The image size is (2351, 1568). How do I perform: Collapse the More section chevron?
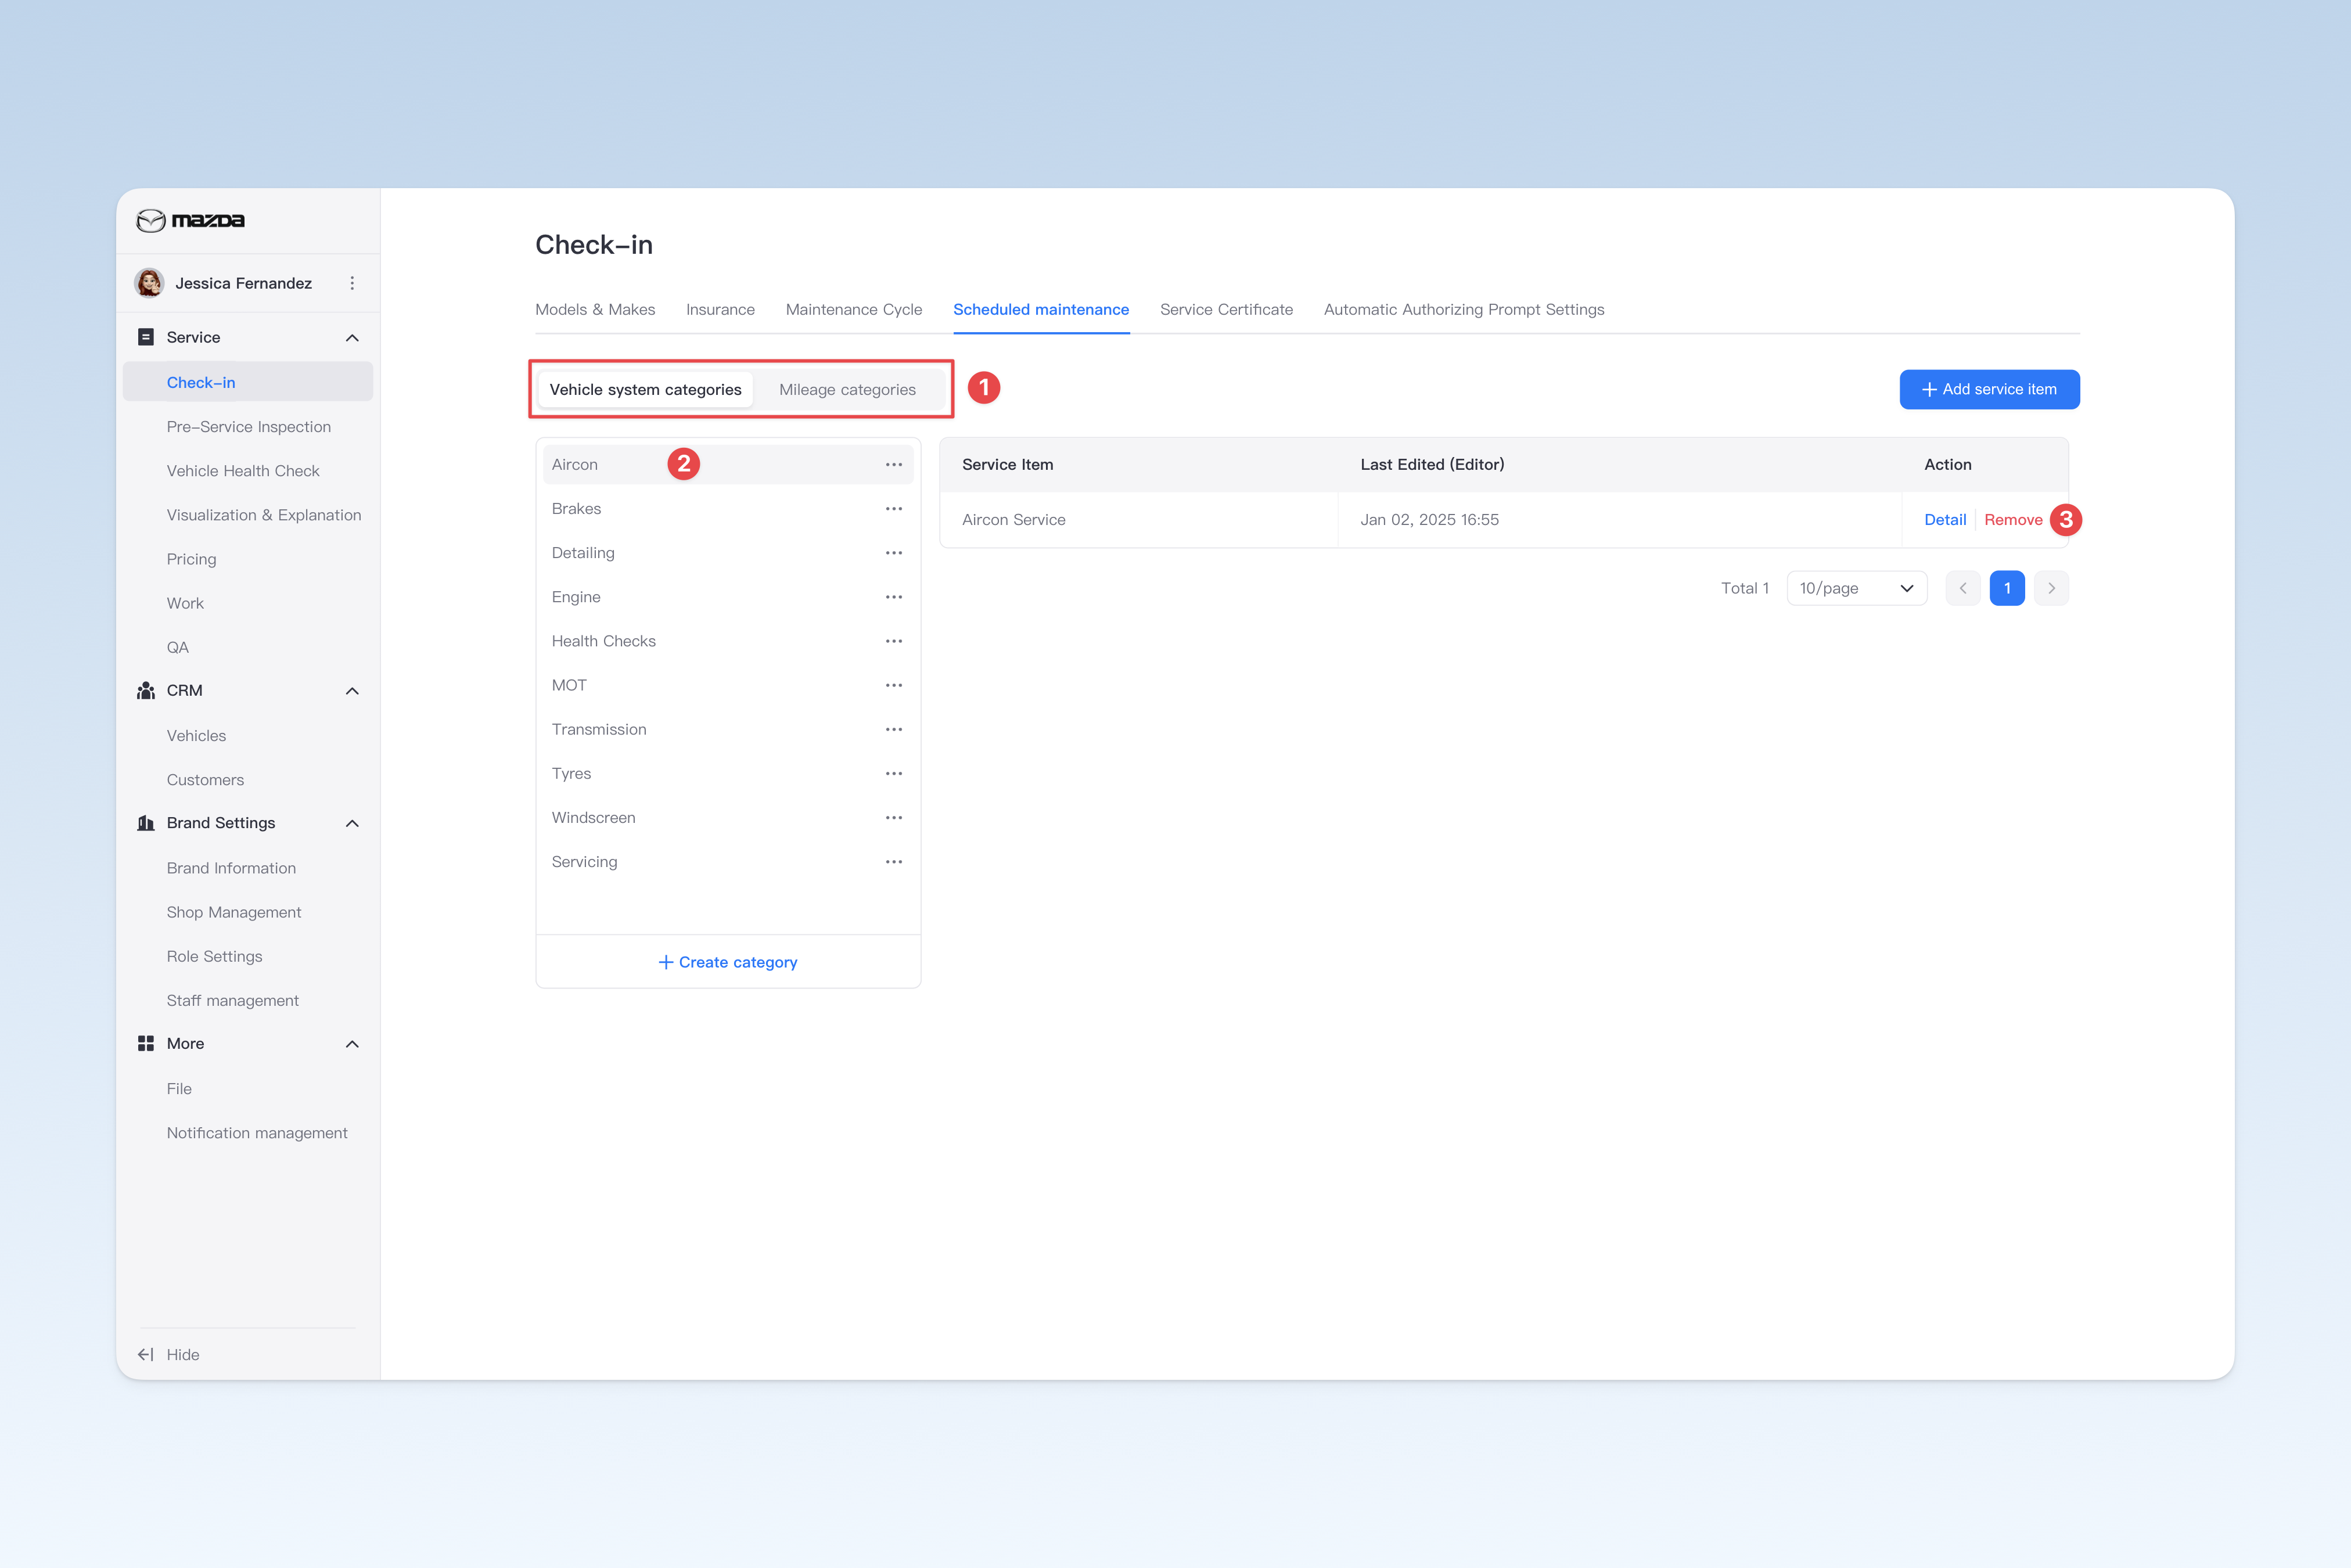352,1044
